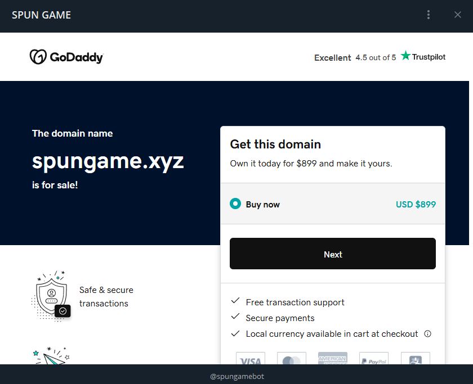Click the American Express payment icon
Screen dimensions: 473x384
click(x=333, y=358)
